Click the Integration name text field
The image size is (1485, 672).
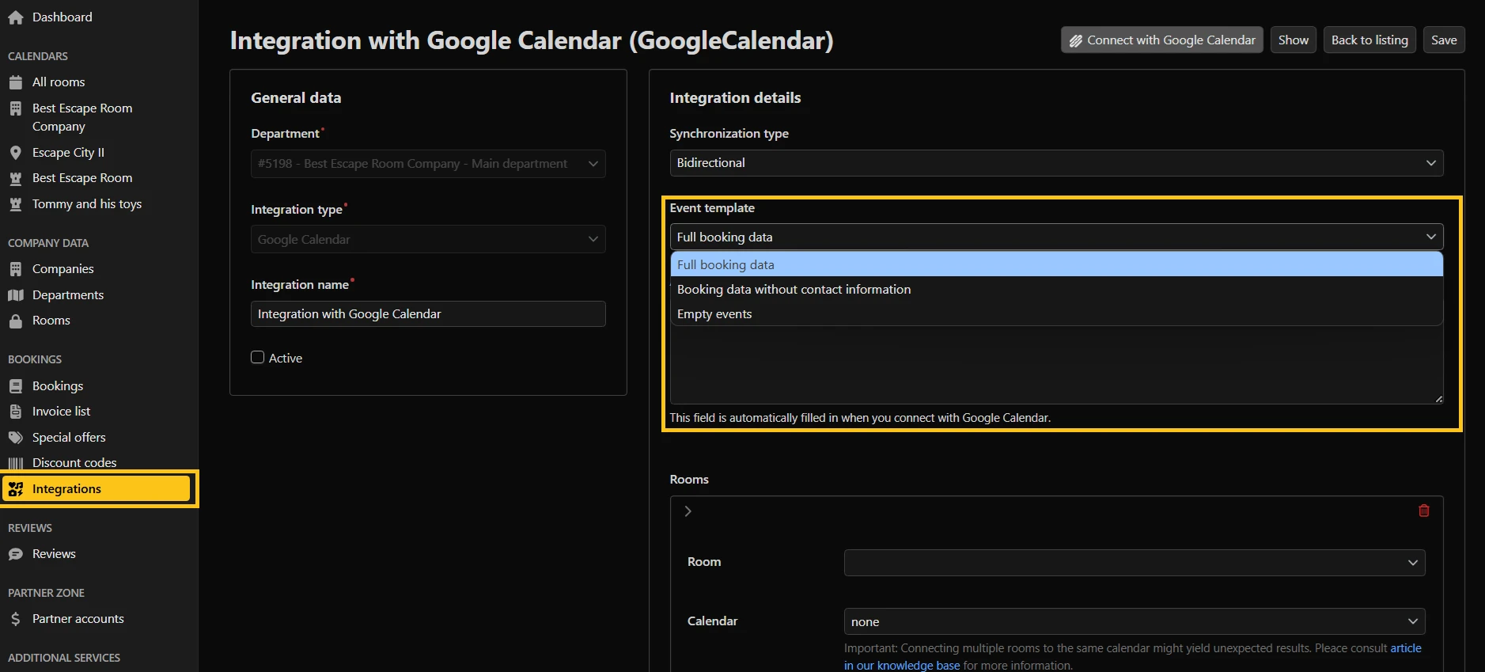click(x=427, y=314)
